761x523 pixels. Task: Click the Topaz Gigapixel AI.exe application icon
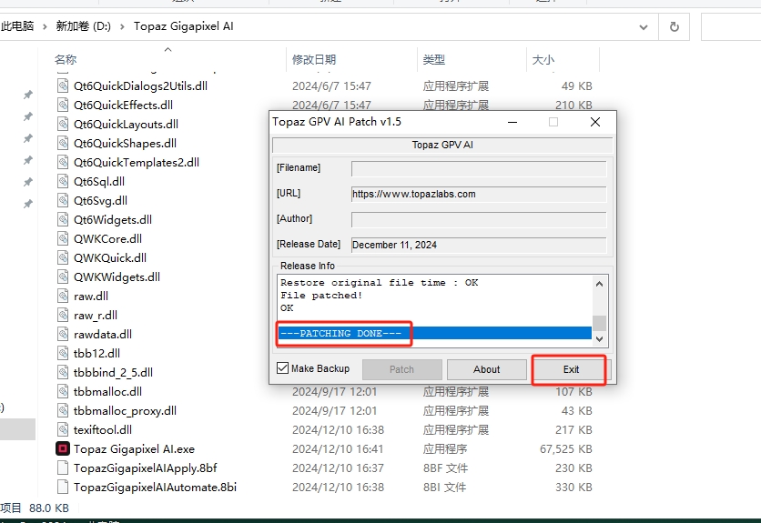(x=63, y=448)
